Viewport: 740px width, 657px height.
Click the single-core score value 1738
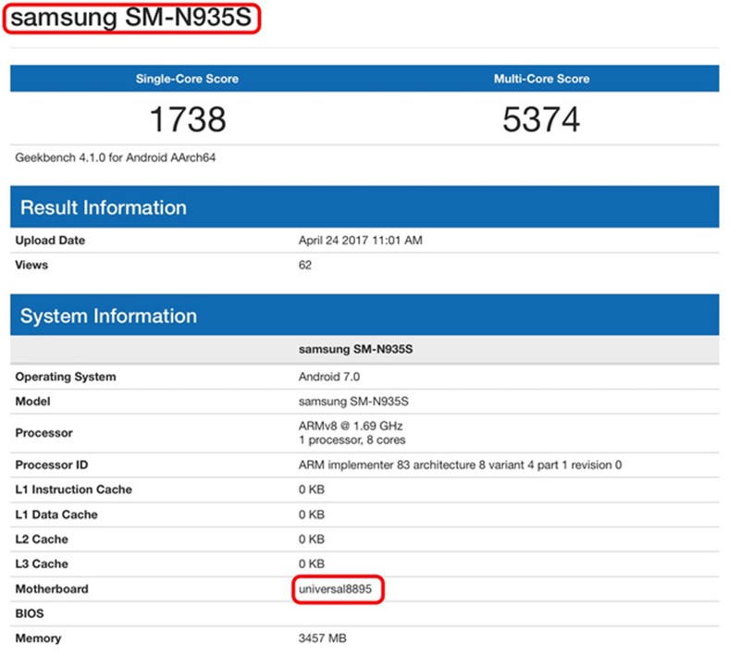coord(187,119)
